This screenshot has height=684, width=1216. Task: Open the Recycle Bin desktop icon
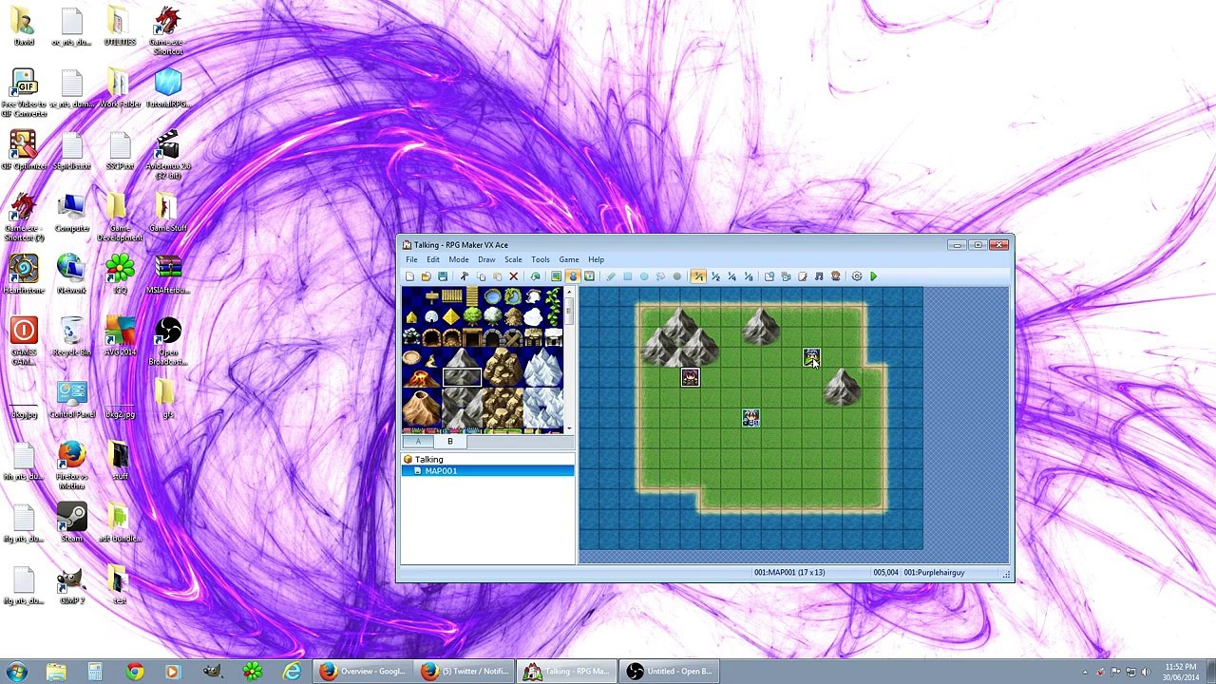(71, 336)
